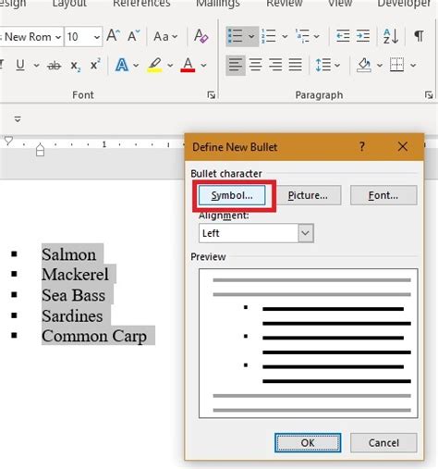The height and width of the screenshot is (469, 438).
Task: Expand the Underline style dropdown arrow
Action: tap(36, 66)
